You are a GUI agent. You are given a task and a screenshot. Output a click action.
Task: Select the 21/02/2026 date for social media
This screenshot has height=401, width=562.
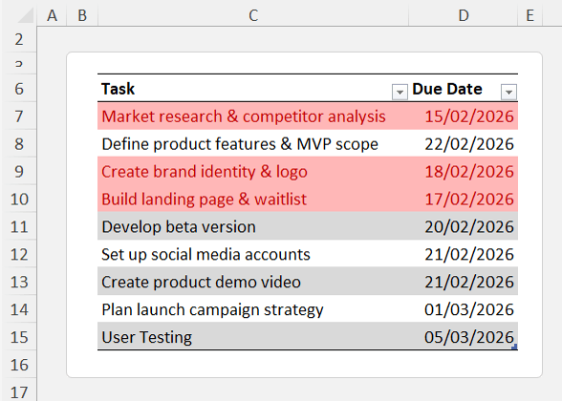click(463, 254)
